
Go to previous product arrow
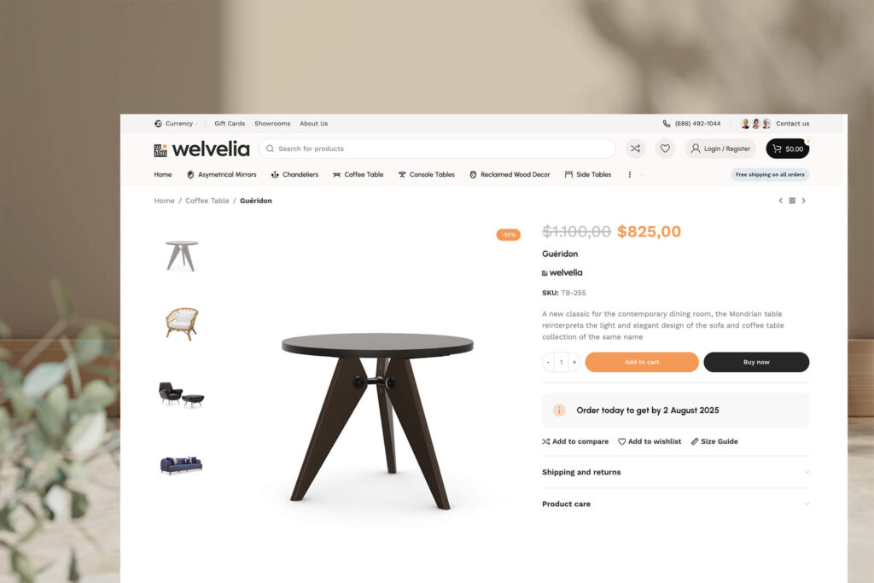(780, 201)
